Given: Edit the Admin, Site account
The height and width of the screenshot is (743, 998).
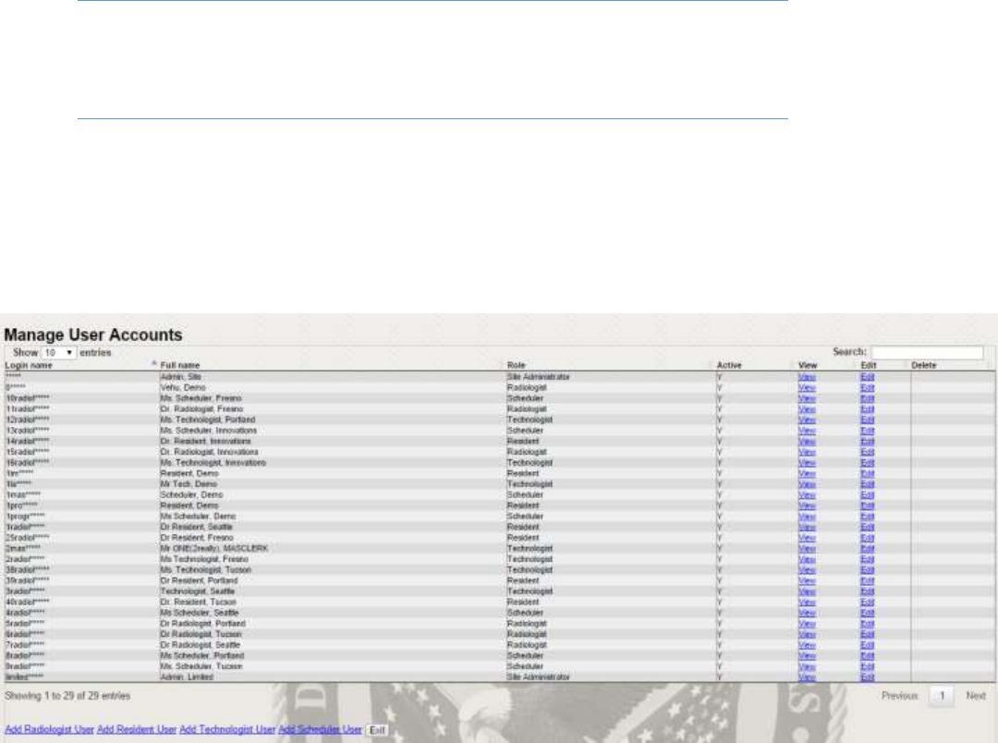Looking at the screenshot, I should pyautogui.click(x=868, y=377).
